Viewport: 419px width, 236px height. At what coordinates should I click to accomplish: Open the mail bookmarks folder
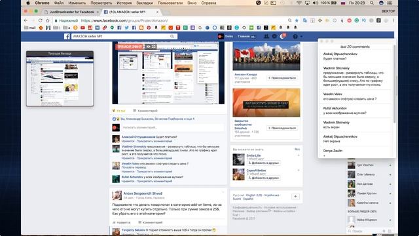pos(30,28)
